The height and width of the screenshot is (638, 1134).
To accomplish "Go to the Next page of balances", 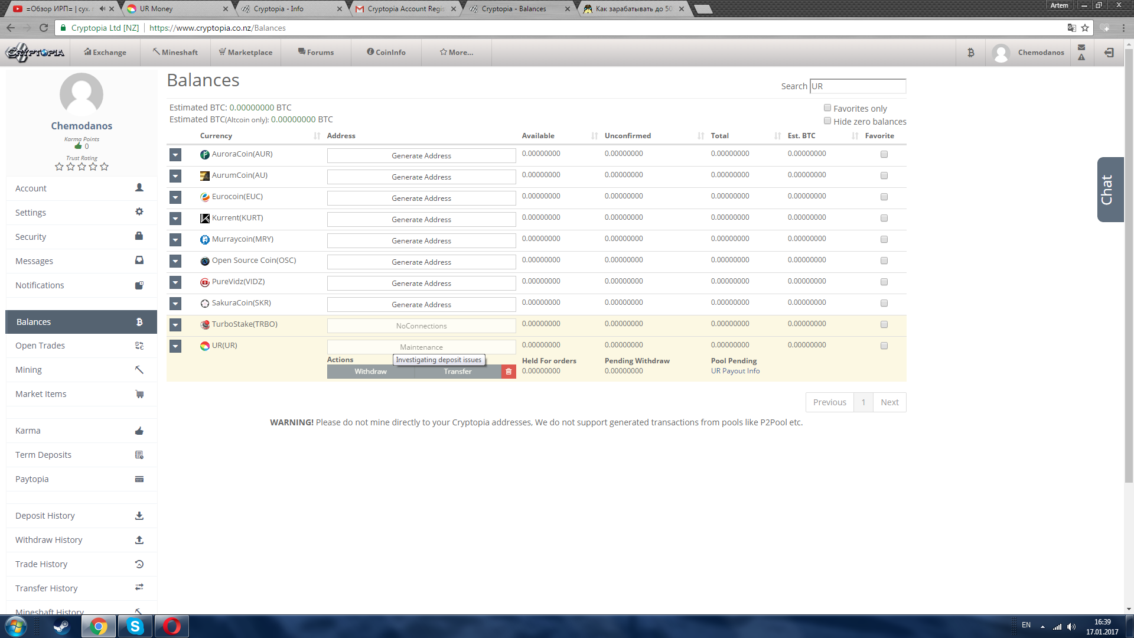I will coord(889,402).
